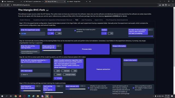Viewport: 175px width, 98px height.
Task: Choose dio pitch extraction algorithm
Action: coord(74,71)
